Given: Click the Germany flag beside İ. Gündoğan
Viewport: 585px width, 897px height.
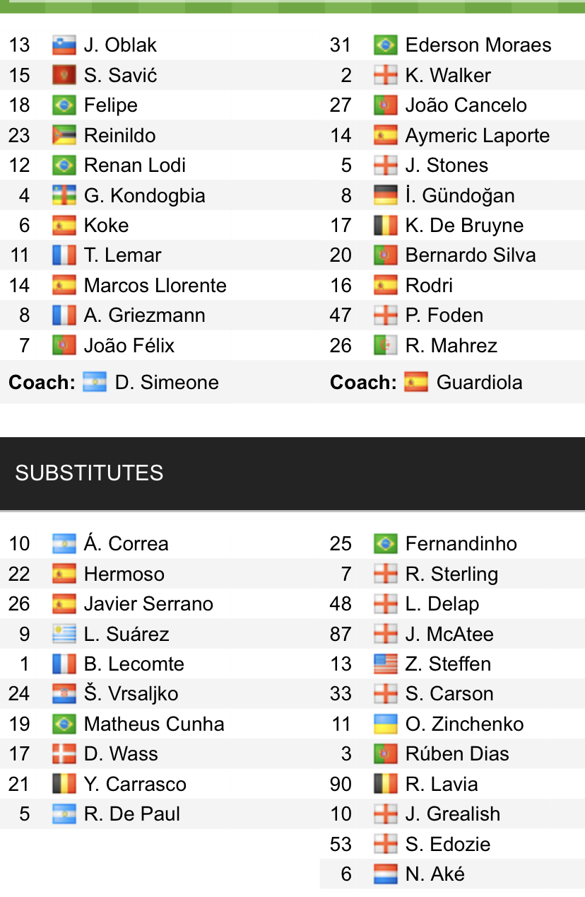Looking at the screenshot, I should [x=385, y=195].
